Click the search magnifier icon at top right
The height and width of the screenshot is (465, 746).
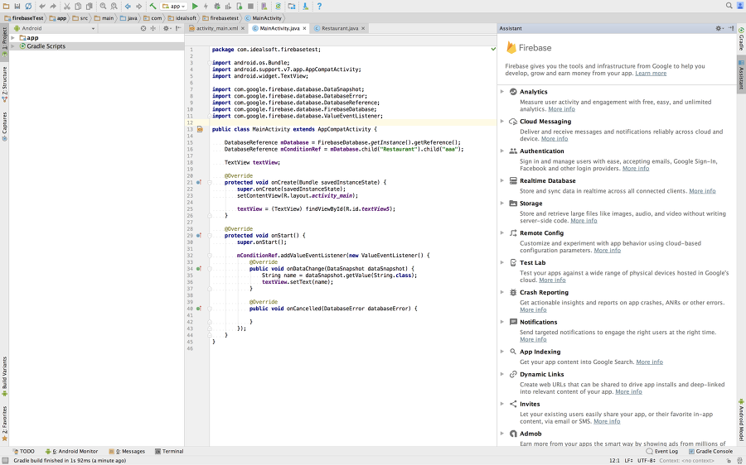click(729, 6)
